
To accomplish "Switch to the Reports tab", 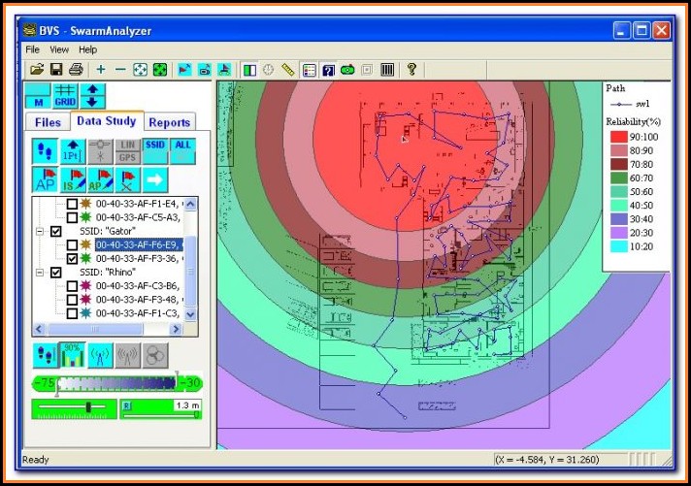I will pos(169,122).
